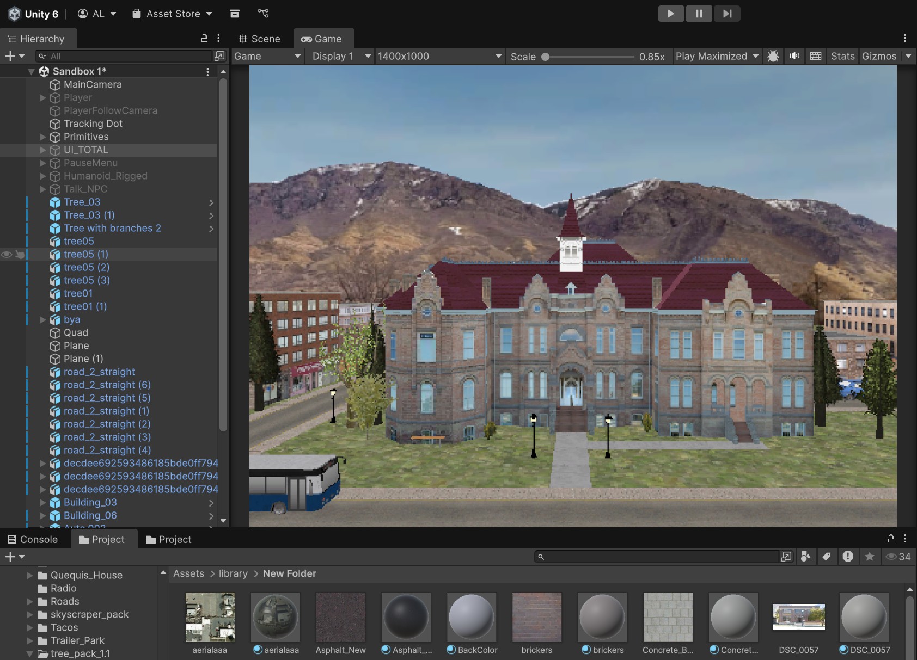Screen dimensions: 917x660
Task: Click the search-by-import-log warning icon
Action: click(x=848, y=557)
